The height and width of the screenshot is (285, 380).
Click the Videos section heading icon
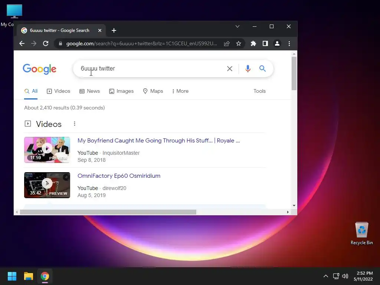pos(27,124)
